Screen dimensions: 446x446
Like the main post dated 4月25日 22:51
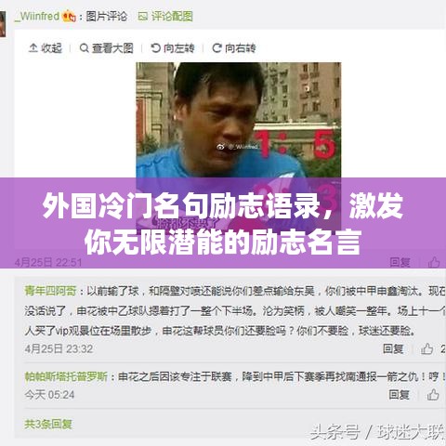pyautogui.click(x=434, y=262)
